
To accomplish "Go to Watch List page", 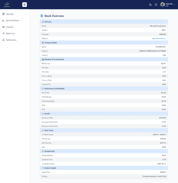I will 10,33.
